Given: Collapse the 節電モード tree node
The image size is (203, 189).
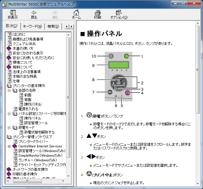Looking at the screenshot, I should point(9,128).
